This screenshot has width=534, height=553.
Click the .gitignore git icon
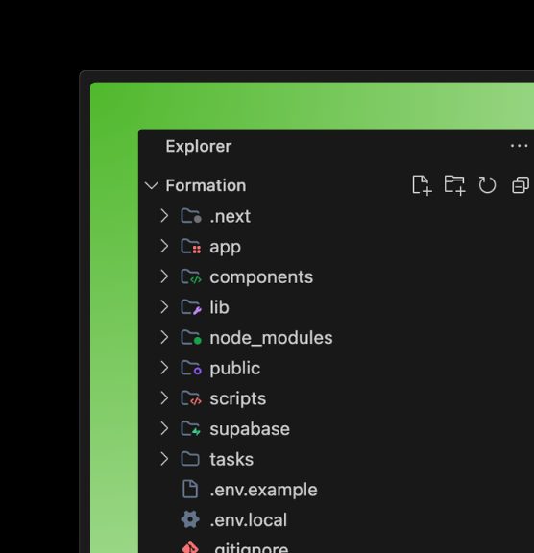pyautogui.click(x=190, y=547)
